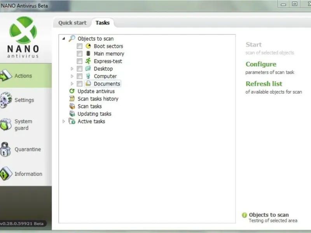Click the info icon beside Objects to scan hint
The width and height of the screenshot is (311, 233).
(x=245, y=215)
